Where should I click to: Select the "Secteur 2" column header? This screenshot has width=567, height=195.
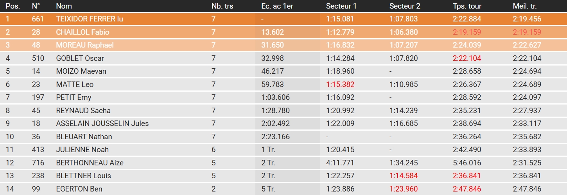coord(405,6)
